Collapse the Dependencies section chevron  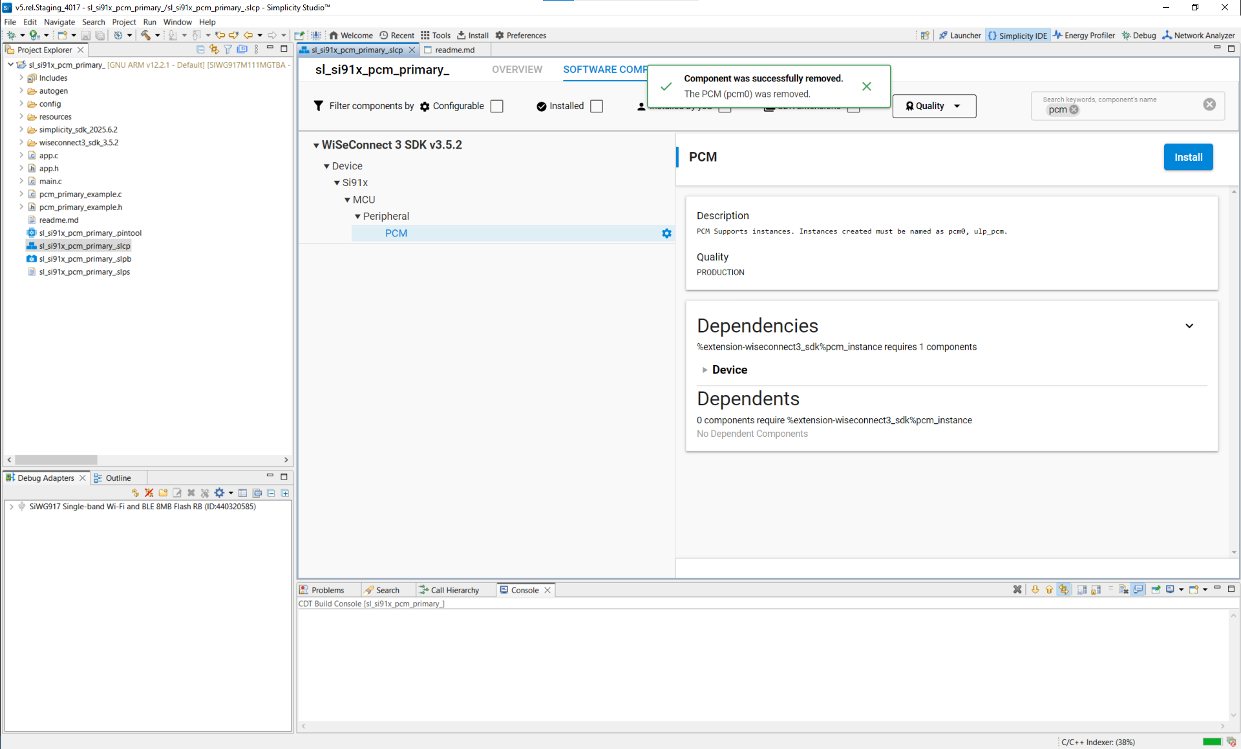(x=1190, y=326)
